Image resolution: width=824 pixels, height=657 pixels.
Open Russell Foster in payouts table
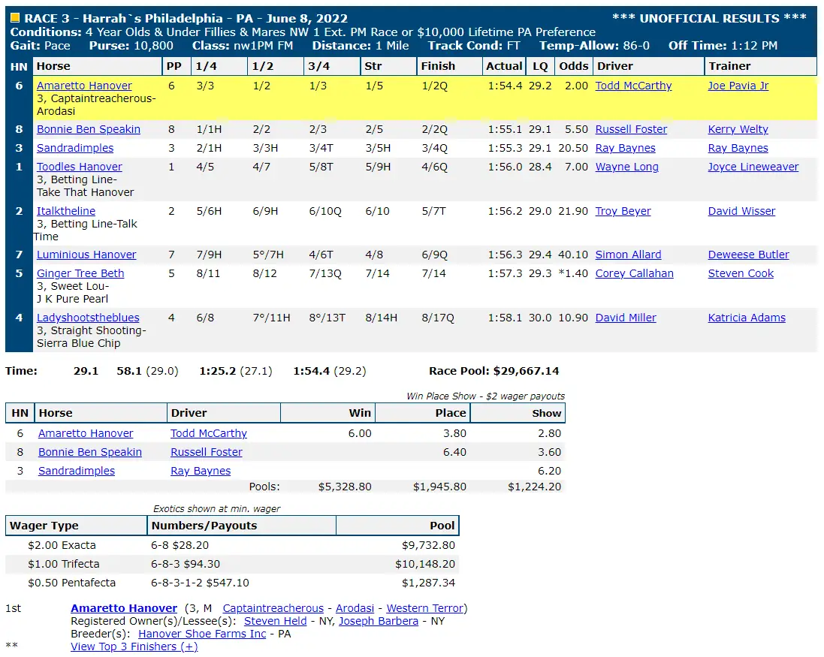click(x=207, y=452)
